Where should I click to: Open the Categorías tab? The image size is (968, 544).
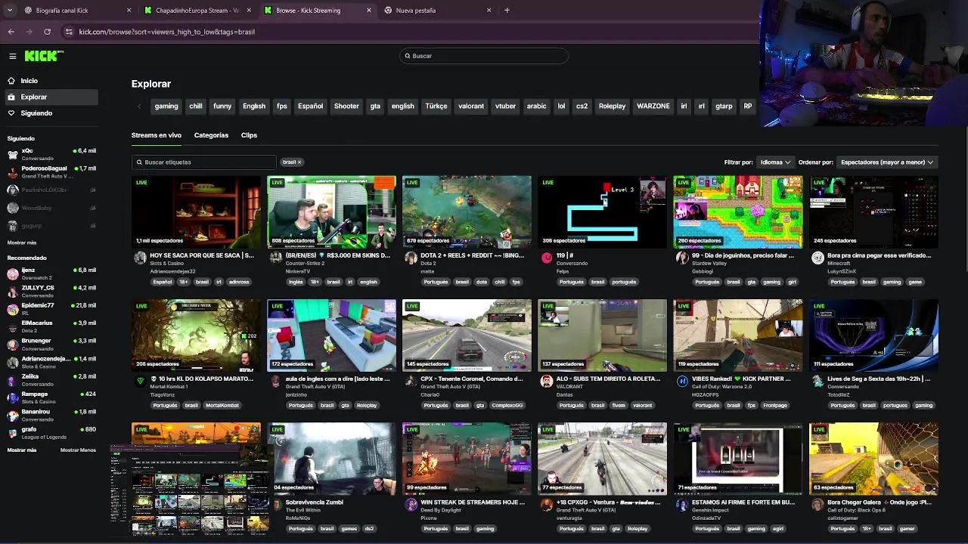coord(211,135)
